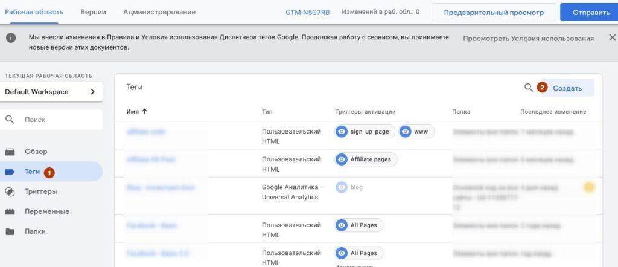Switch to the Администрирование tab
618x267 pixels.
(x=159, y=12)
